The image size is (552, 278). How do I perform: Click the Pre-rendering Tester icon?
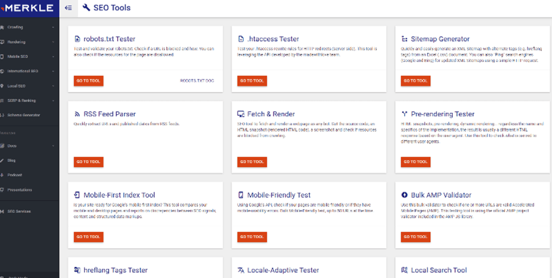[404, 115]
